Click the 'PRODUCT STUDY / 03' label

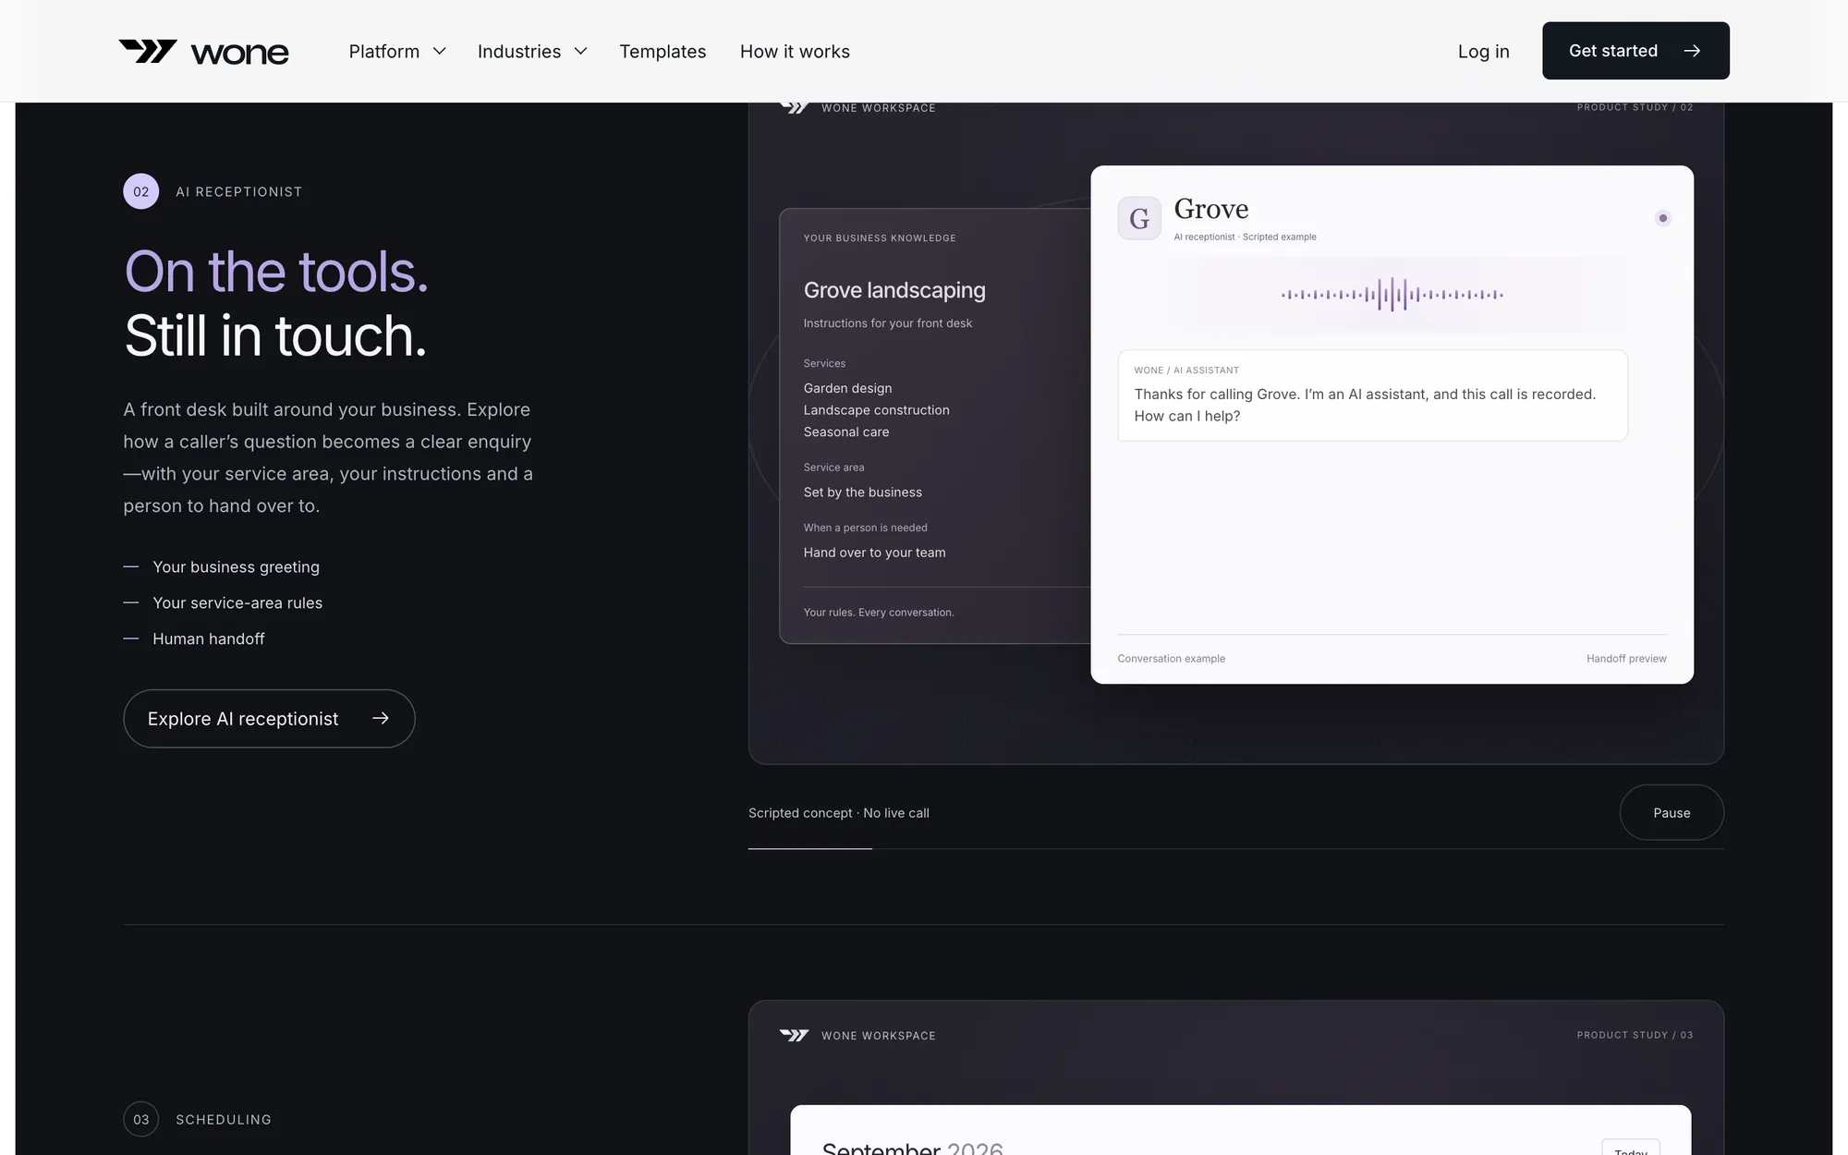(1635, 1035)
